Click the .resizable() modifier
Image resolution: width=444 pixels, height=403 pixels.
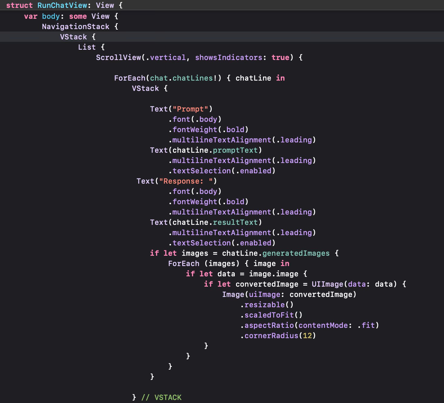tap(267, 305)
